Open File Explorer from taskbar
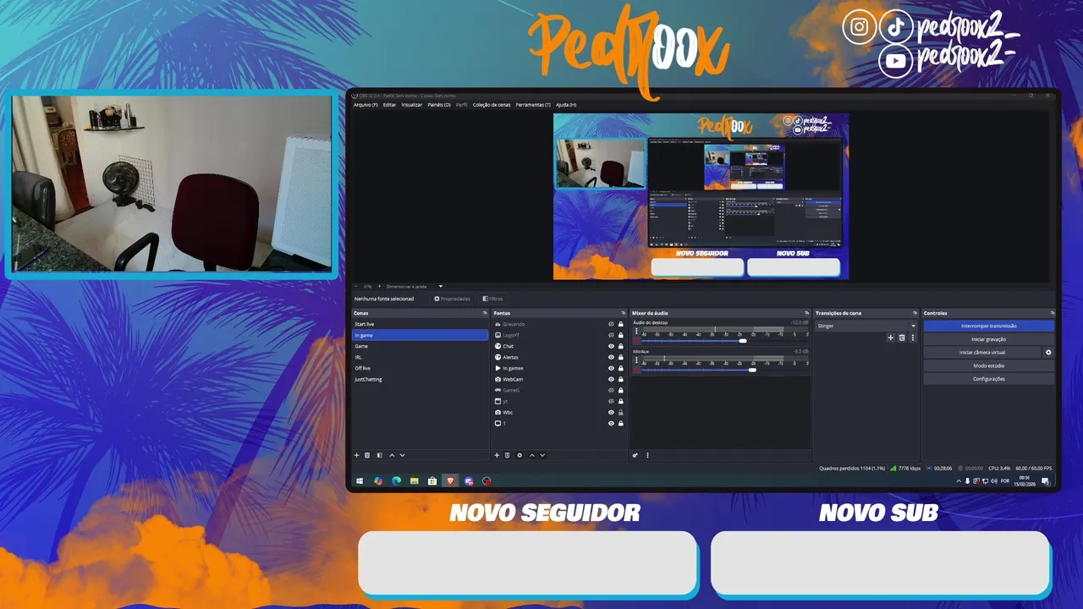The image size is (1083, 609). [x=415, y=481]
